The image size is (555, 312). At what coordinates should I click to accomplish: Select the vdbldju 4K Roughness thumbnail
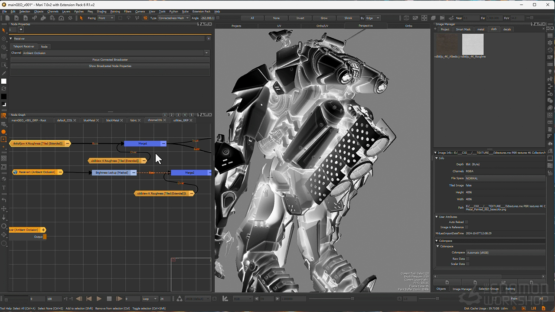click(x=473, y=45)
